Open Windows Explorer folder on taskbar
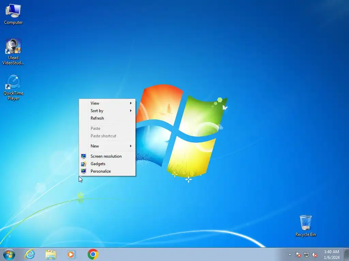 point(51,254)
